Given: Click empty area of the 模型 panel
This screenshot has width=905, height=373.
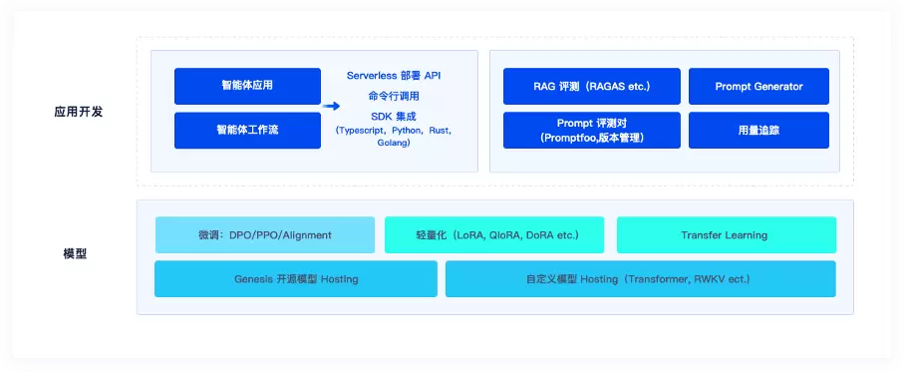Looking at the screenshot, I should [x=494, y=306].
